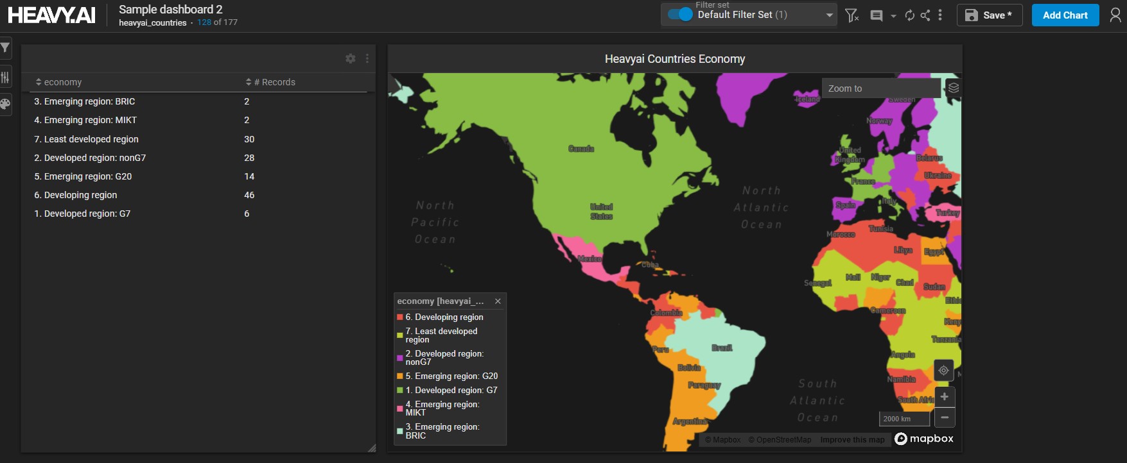Screen dimensions: 1127x463
Task: Open the filter panel from left sidebar
Action: (5, 47)
